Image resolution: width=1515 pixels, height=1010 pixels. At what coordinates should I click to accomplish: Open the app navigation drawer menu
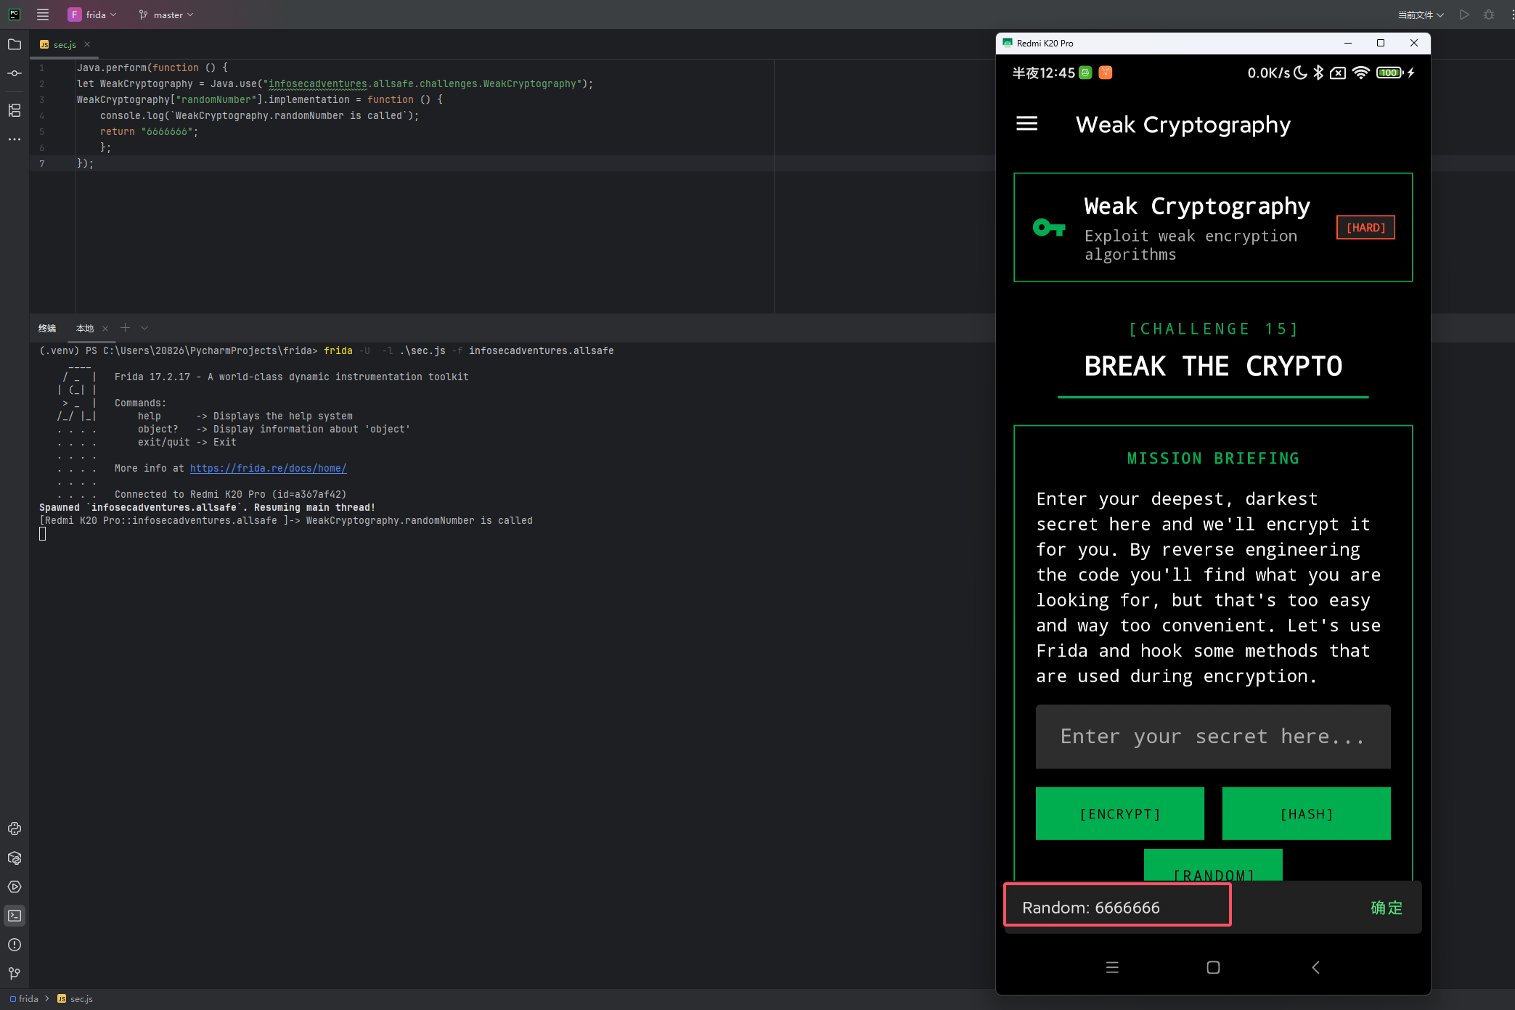tap(1026, 124)
